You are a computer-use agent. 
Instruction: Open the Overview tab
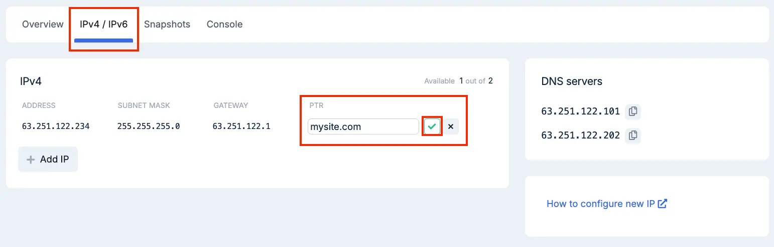(x=43, y=24)
